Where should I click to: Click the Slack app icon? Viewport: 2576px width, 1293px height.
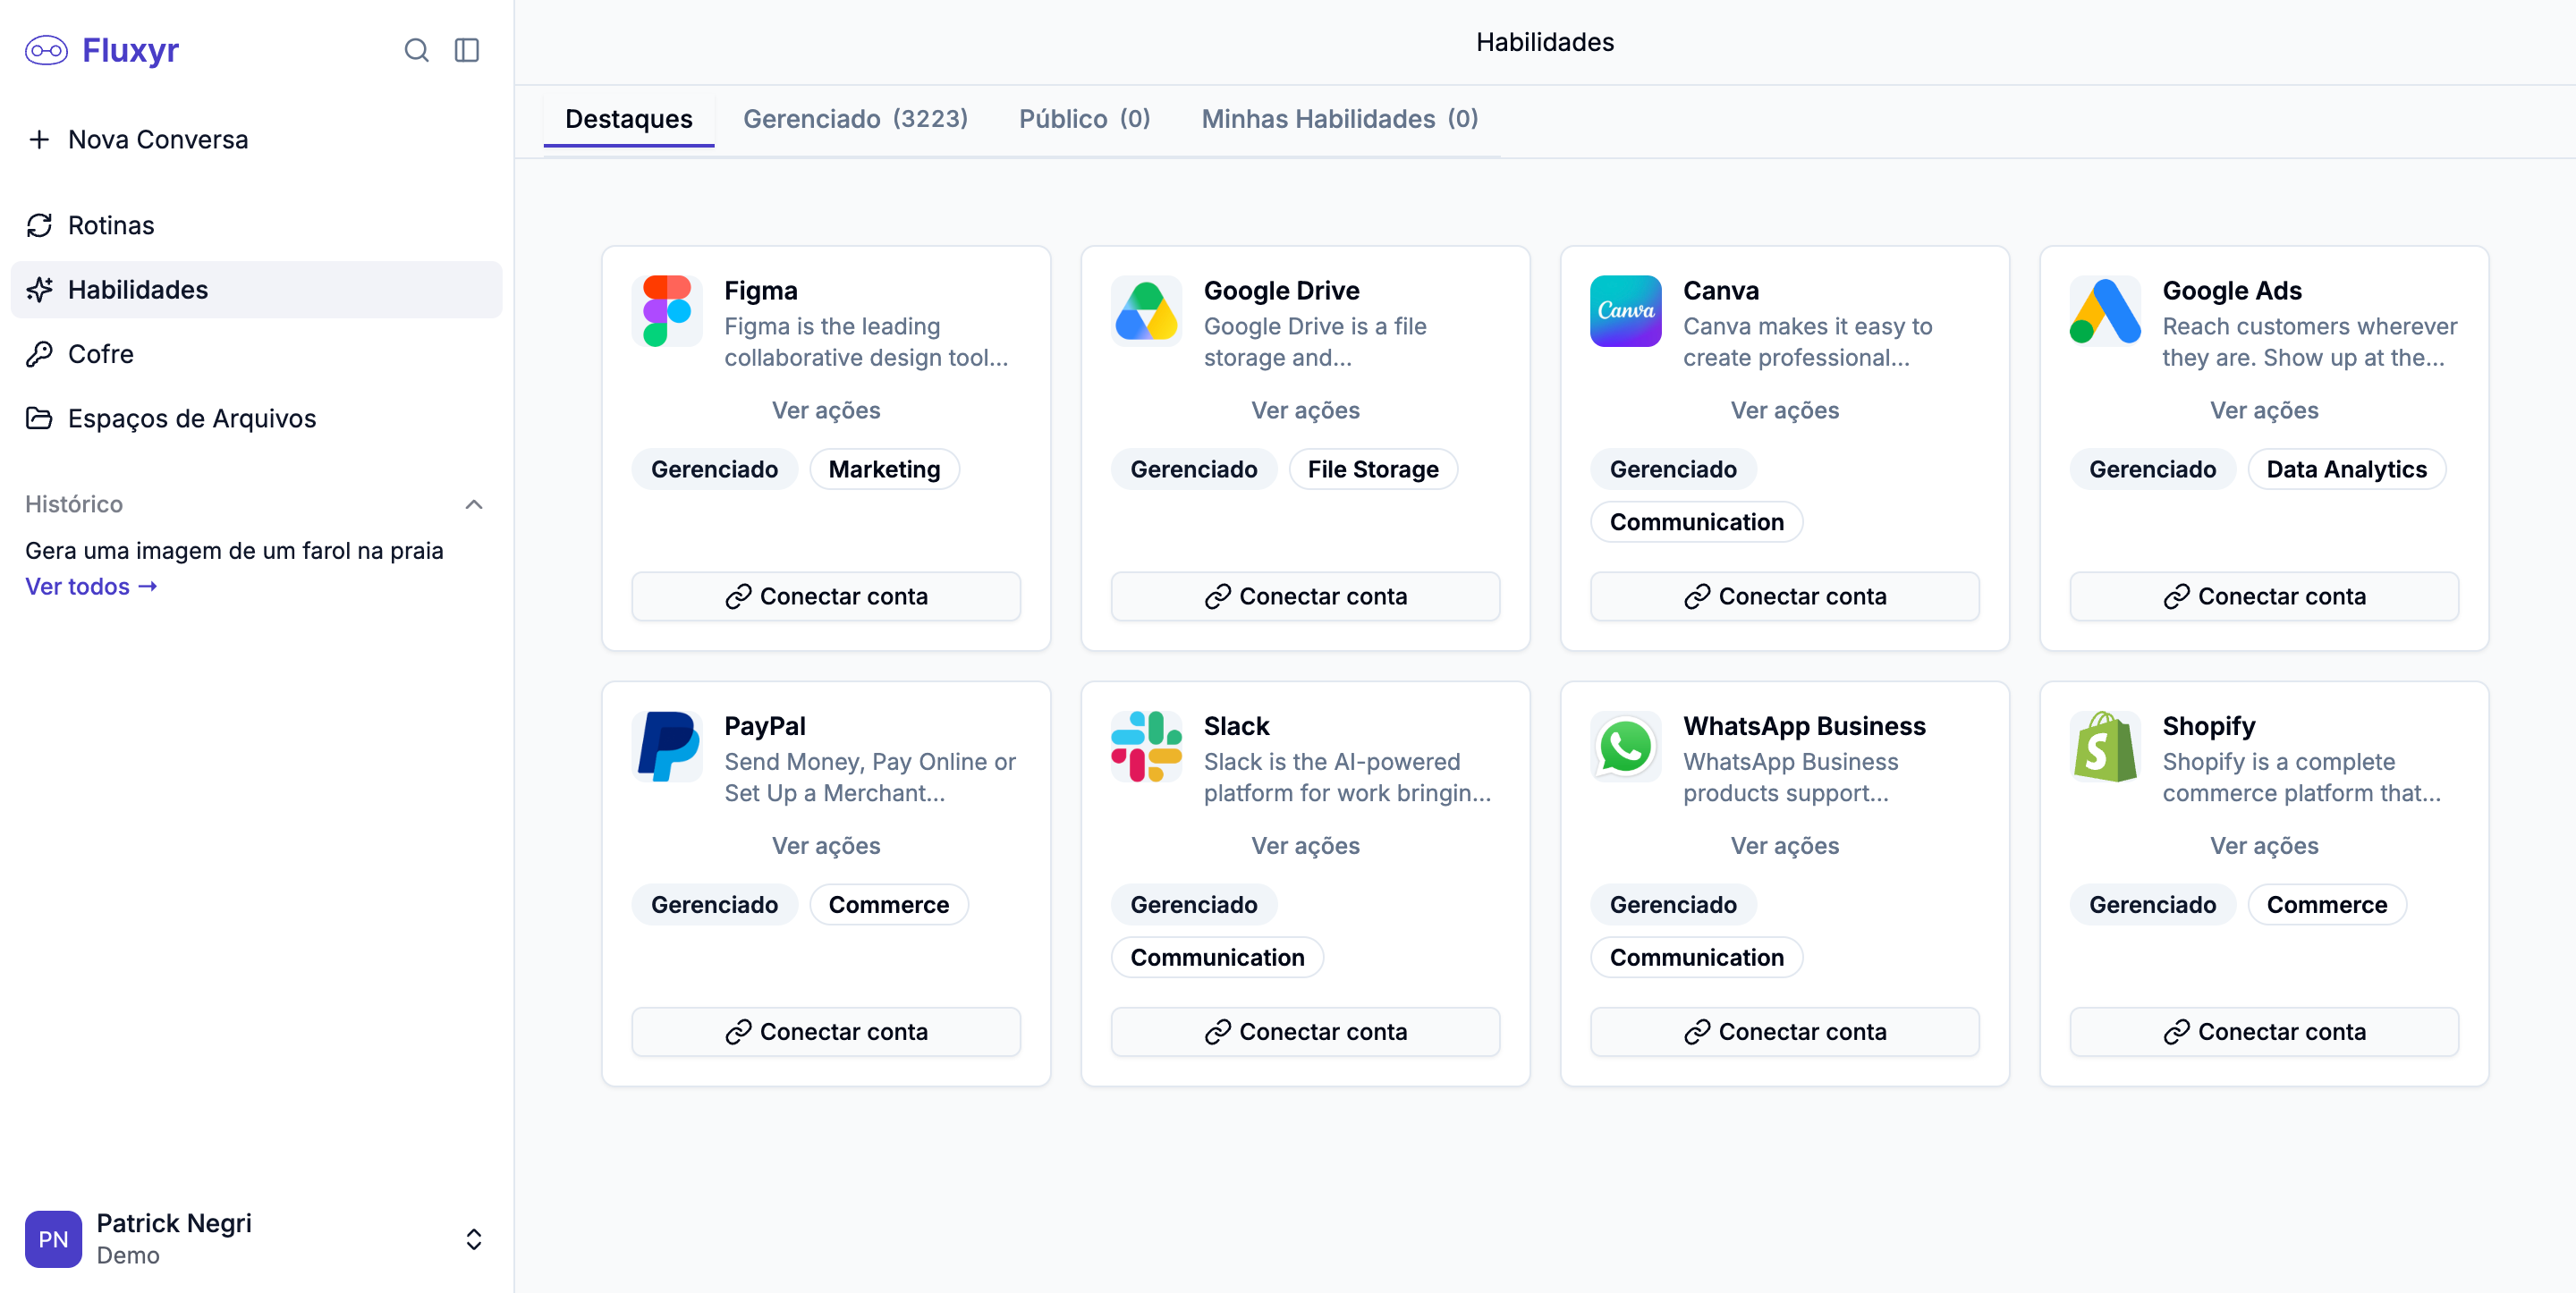[x=1146, y=746]
